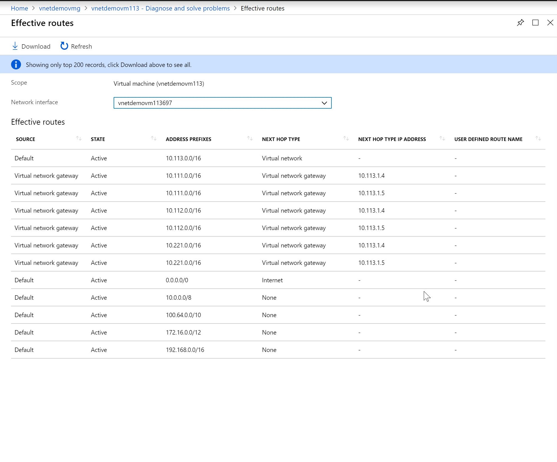
Task: Select the 172.16.0.0/12 prefix cell
Action: tap(183, 332)
